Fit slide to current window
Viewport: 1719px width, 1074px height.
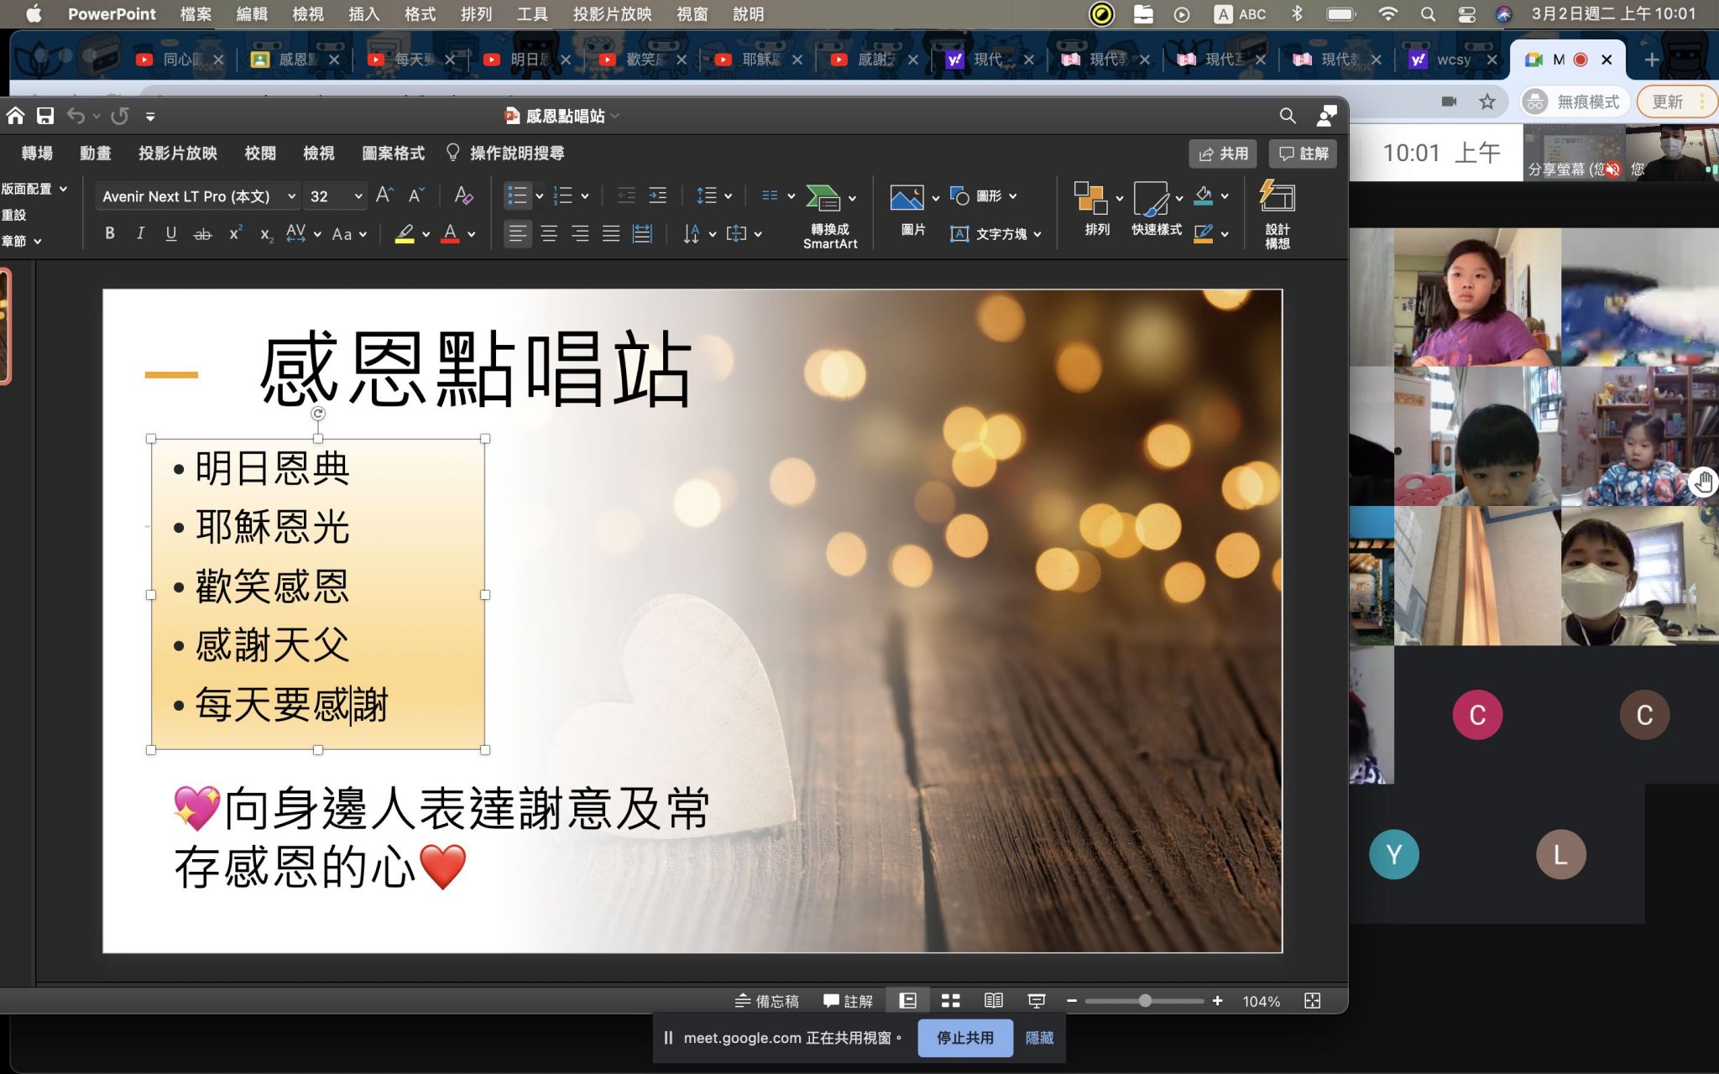click(x=1313, y=1000)
